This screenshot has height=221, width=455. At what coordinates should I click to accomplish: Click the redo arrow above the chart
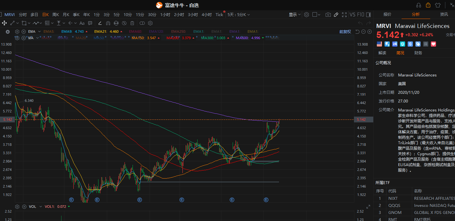pyautogui.click(x=369, y=23)
